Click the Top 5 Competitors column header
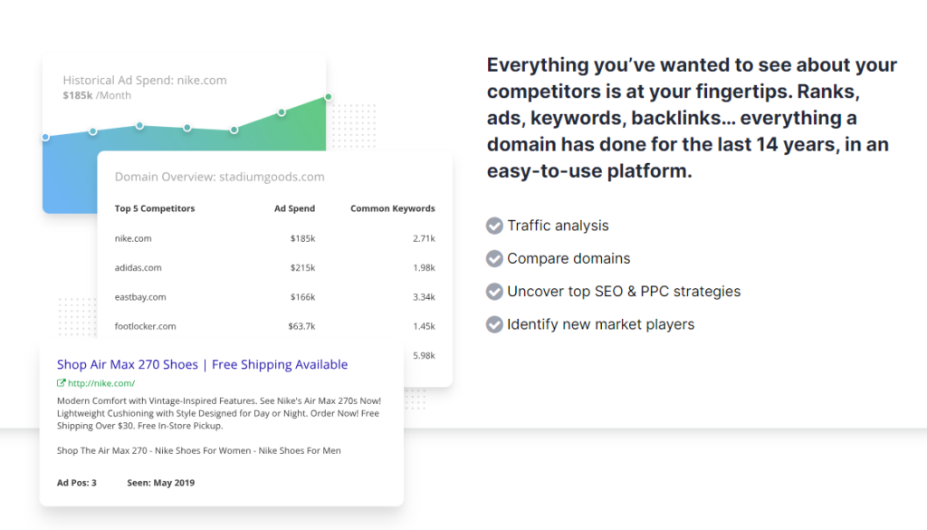 [x=155, y=208]
